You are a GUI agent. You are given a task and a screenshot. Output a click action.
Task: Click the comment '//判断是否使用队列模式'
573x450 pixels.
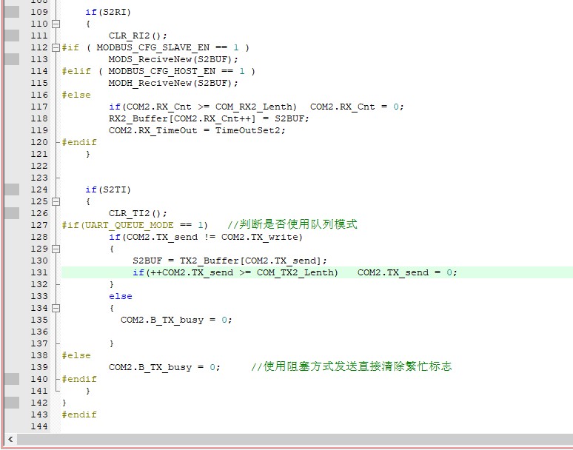click(x=292, y=224)
